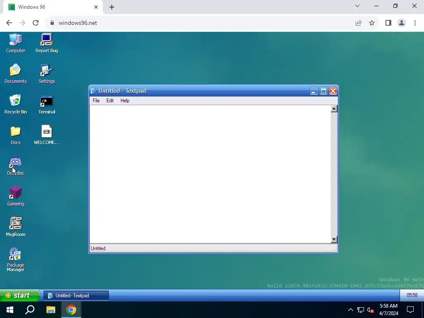Open the Documents folder icon

[x=16, y=74]
